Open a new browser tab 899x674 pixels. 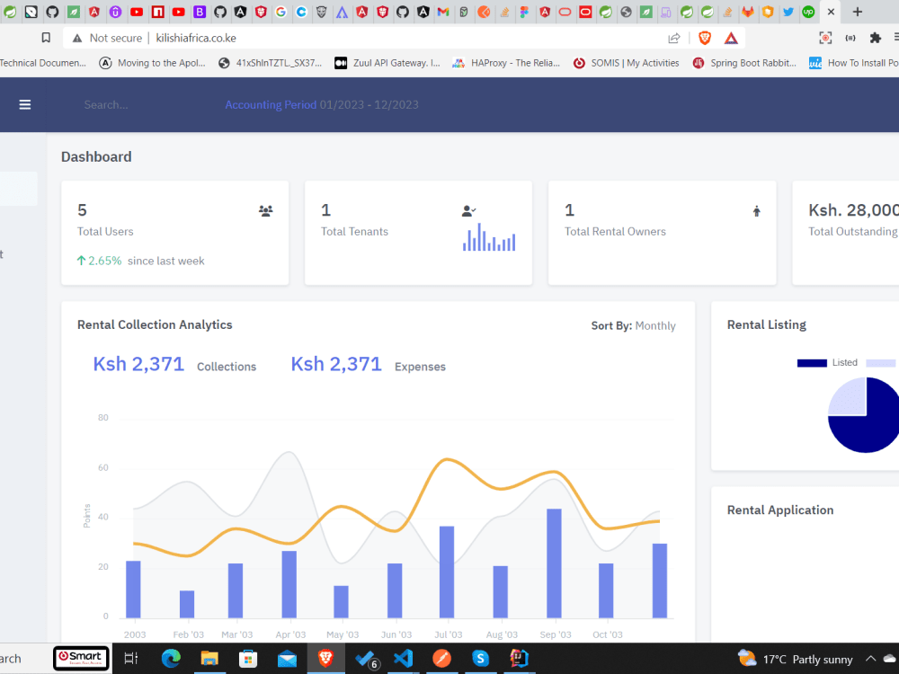(x=857, y=12)
